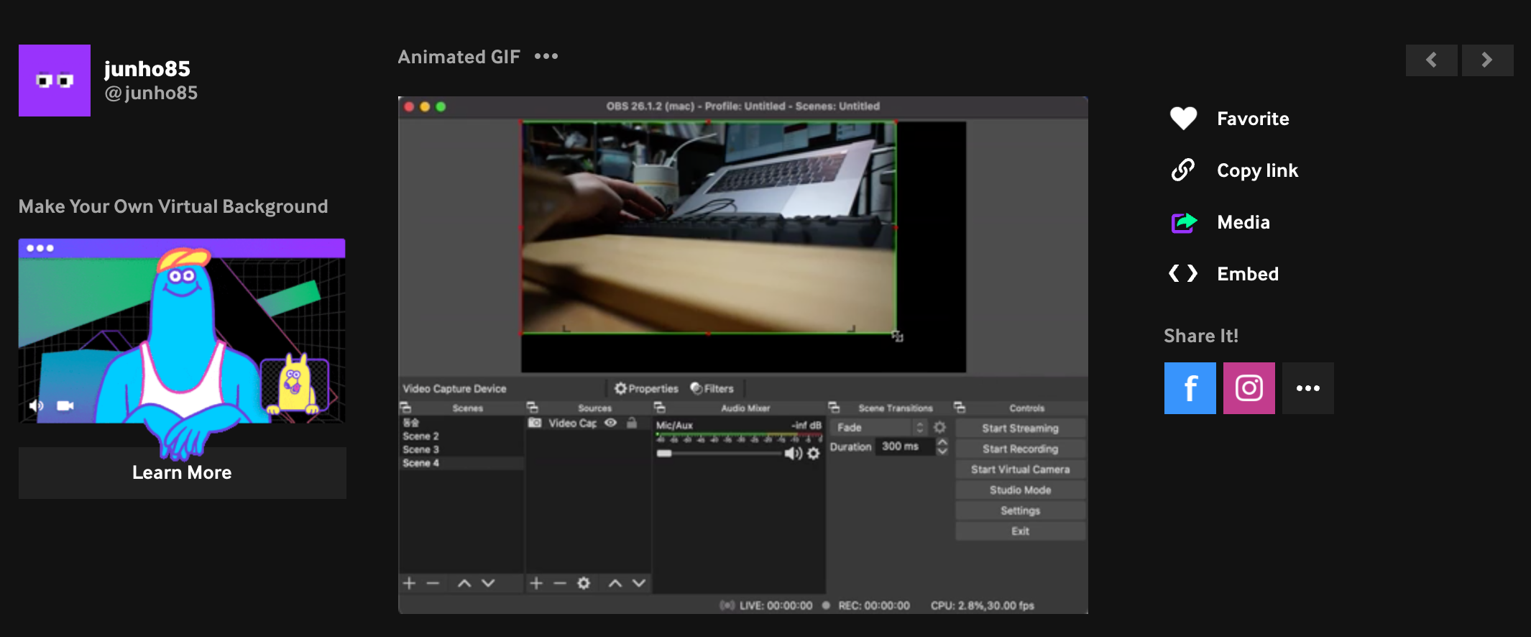Click the Audio Mixer dock icon
Viewport: 1531px width, 637px height.
[659, 408]
